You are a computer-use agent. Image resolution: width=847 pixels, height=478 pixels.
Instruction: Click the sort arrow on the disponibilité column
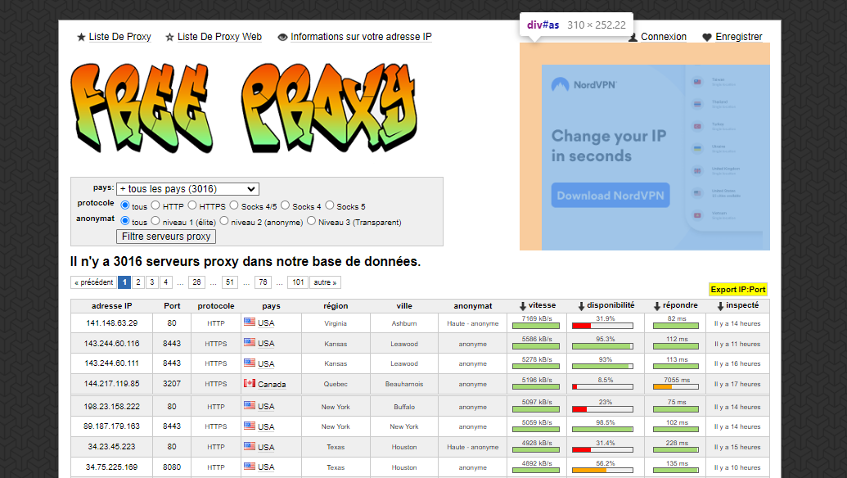tap(579, 305)
